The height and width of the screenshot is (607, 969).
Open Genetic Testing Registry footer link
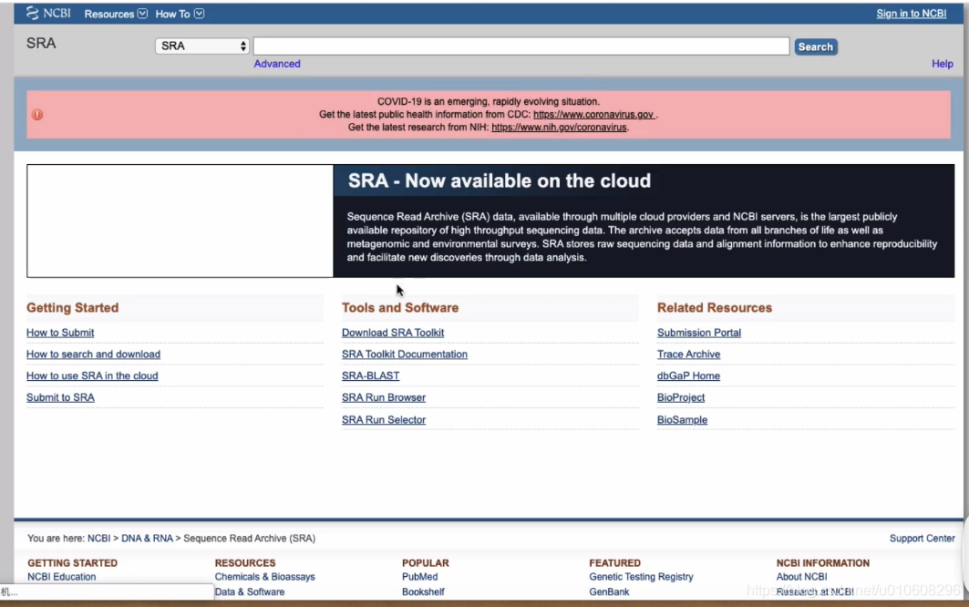point(641,577)
